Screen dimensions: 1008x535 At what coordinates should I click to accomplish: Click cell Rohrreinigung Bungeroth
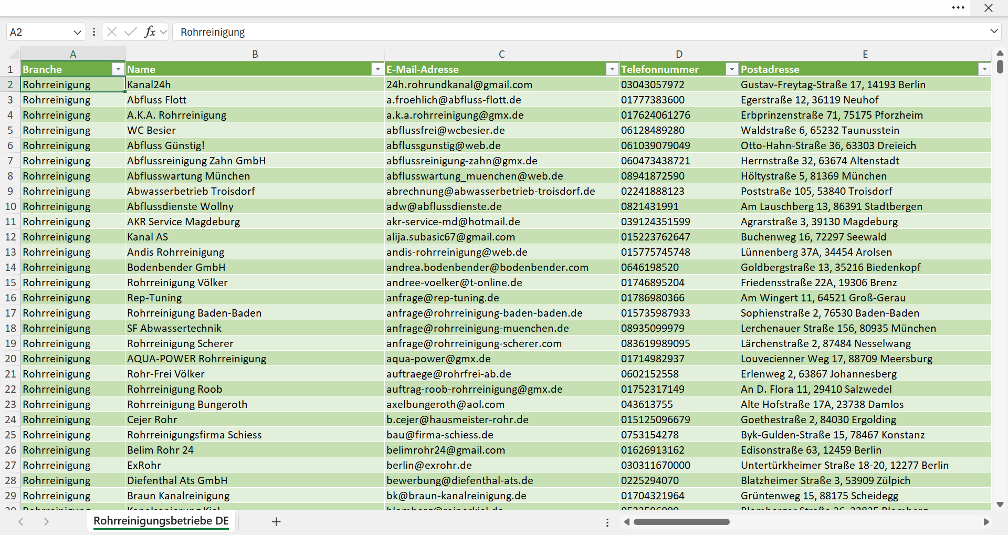[255, 404]
